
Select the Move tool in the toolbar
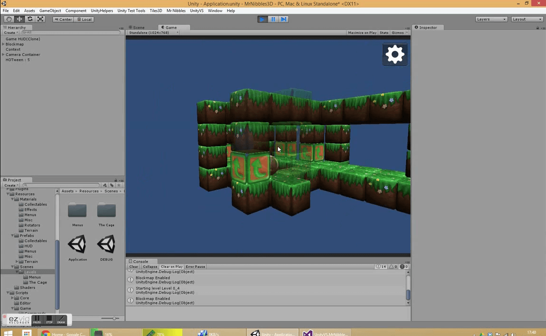tap(19, 19)
